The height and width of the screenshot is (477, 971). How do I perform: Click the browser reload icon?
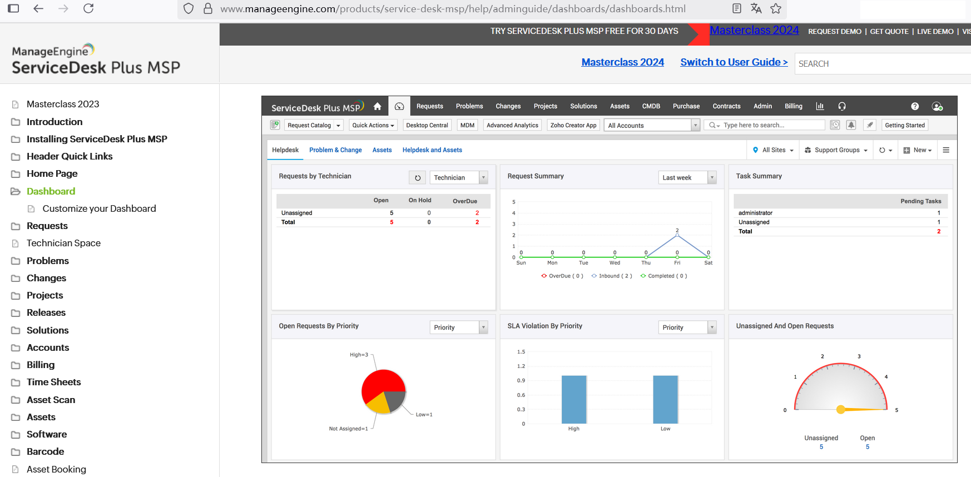[x=88, y=8]
